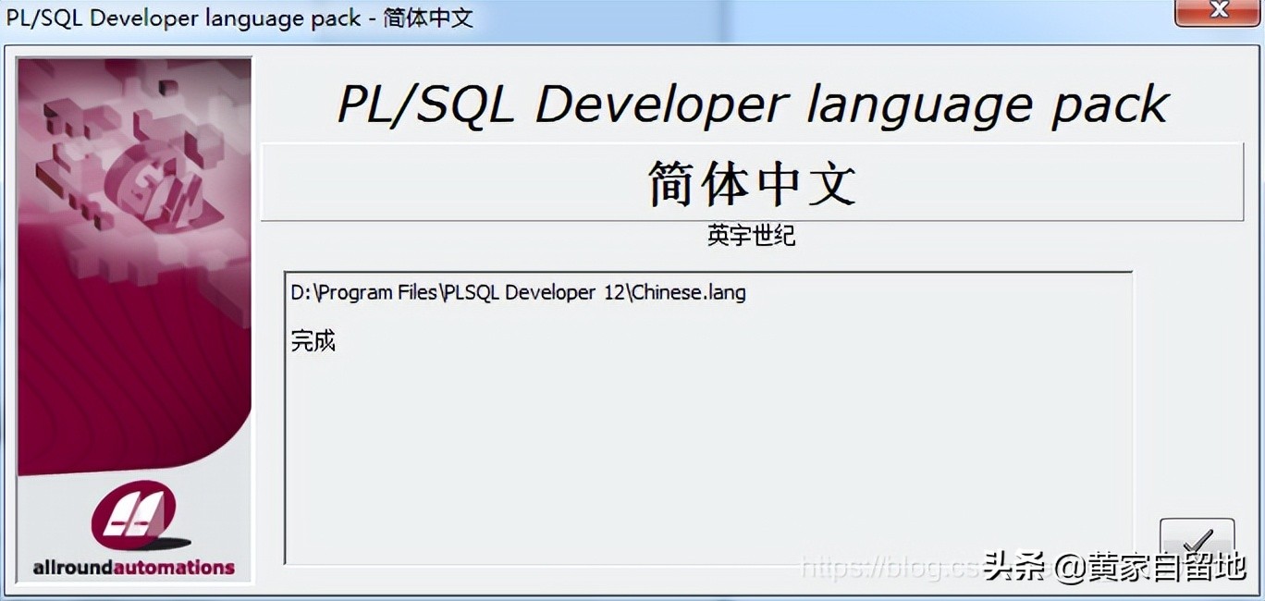Click the 英宇世纪 translator credit
The height and width of the screenshot is (601, 1265).
pos(751,236)
